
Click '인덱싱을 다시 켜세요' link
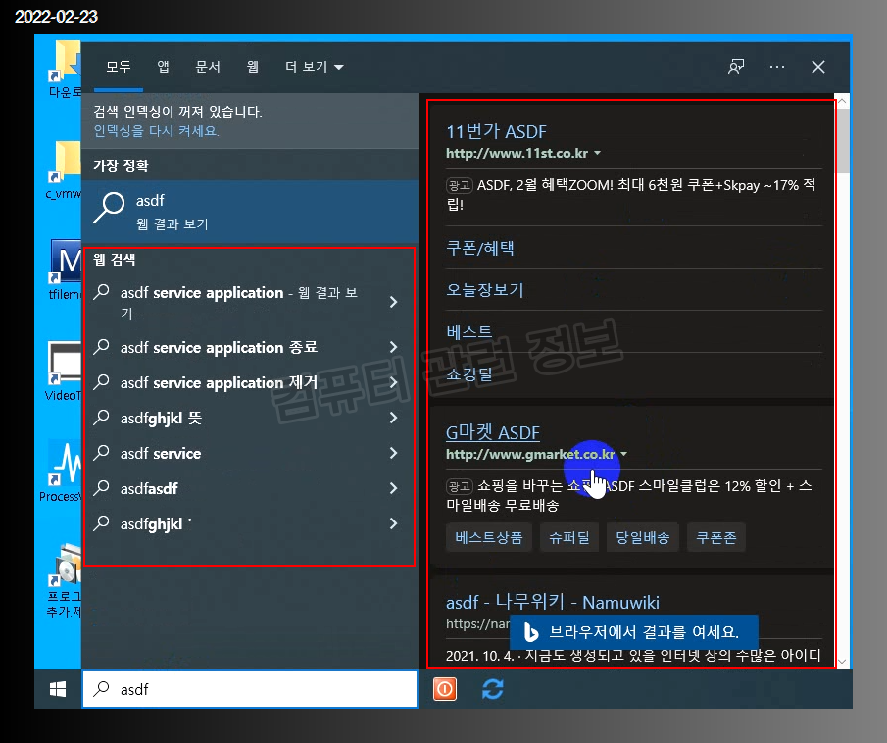coord(156,131)
